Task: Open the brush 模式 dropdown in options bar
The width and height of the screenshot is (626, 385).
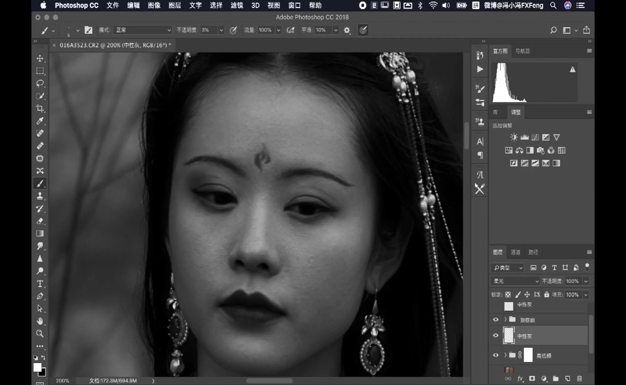Action: (143, 30)
